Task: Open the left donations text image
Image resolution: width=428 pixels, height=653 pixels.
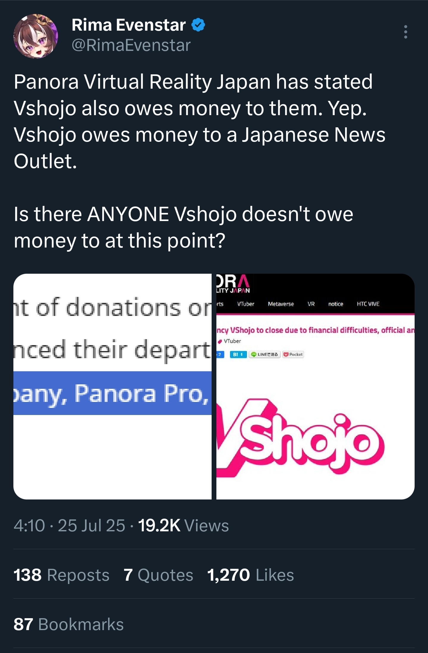Action: (x=112, y=386)
